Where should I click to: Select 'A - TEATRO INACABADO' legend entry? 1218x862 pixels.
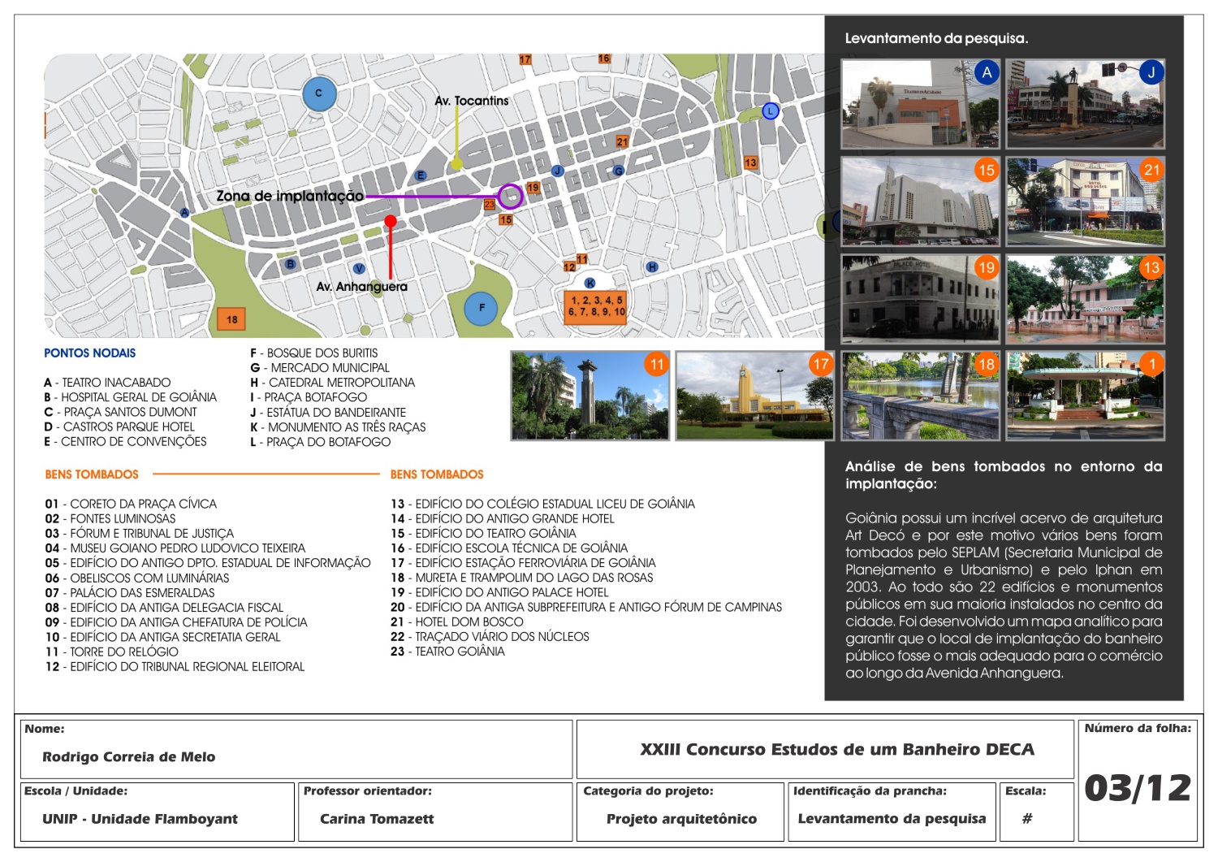(x=107, y=383)
